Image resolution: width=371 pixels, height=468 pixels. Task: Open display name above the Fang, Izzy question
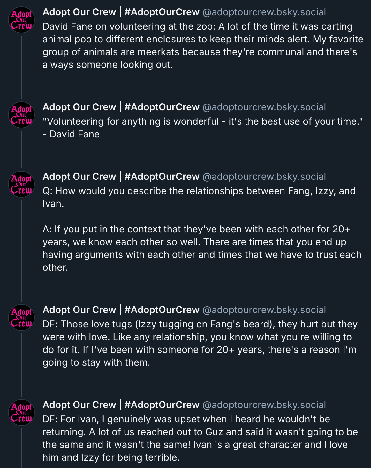pos(121,177)
